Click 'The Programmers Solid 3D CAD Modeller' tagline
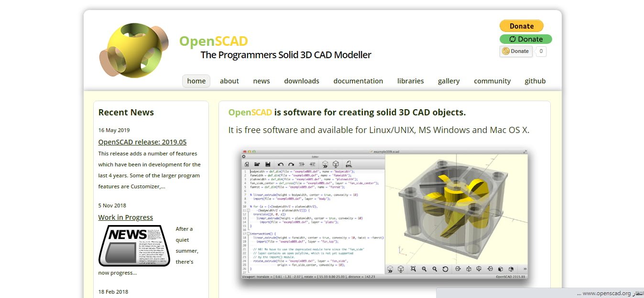This screenshot has height=298, width=644. coord(286,55)
